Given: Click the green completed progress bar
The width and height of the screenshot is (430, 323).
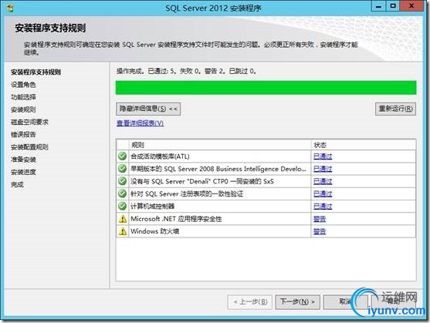Looking at the screenshot, I should pos(266,88).
